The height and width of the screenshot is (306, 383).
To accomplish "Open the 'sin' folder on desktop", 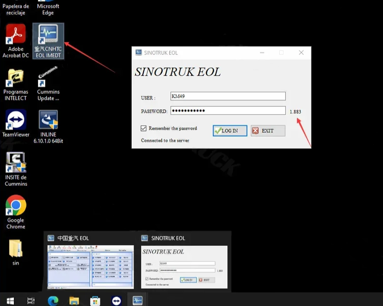I will tap(16, 253).
